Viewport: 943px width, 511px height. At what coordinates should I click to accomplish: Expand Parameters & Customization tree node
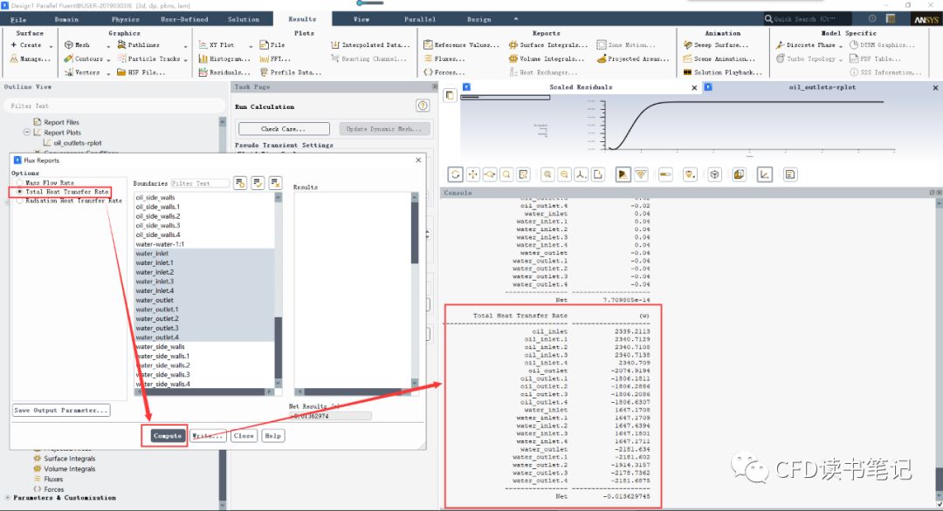[x=7, y=497]
